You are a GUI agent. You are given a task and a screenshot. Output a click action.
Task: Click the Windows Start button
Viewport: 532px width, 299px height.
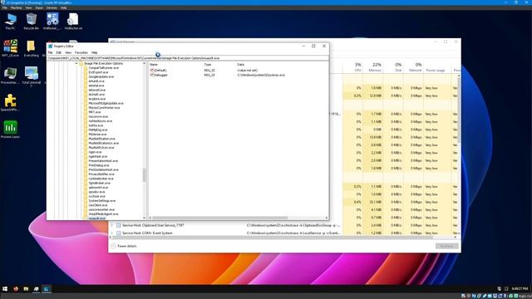(x=5, y=289)
